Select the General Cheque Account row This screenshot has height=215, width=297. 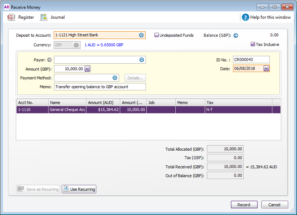tap(67, 110)
